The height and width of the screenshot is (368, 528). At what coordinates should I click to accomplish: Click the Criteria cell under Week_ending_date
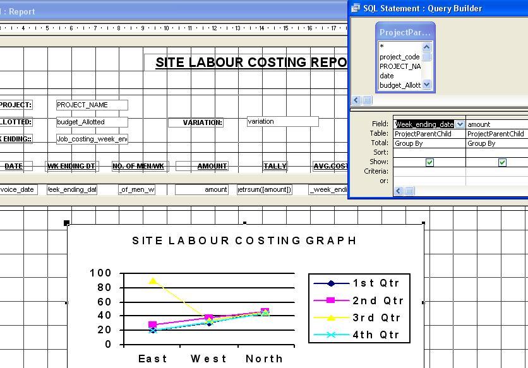point(429,171)
